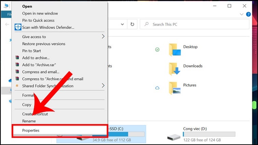This screenshot has height=145, width=258.
Task: Click the Refresh button beside the address bar
Action: click(132, 24)
